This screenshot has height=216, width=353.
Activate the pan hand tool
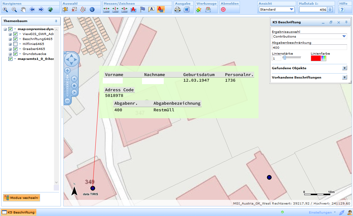[x=23, y=10]
